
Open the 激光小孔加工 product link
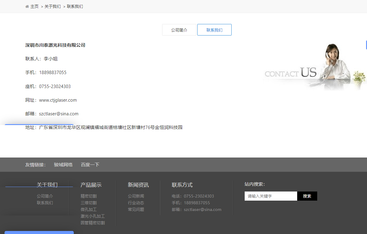coord(93,216)
